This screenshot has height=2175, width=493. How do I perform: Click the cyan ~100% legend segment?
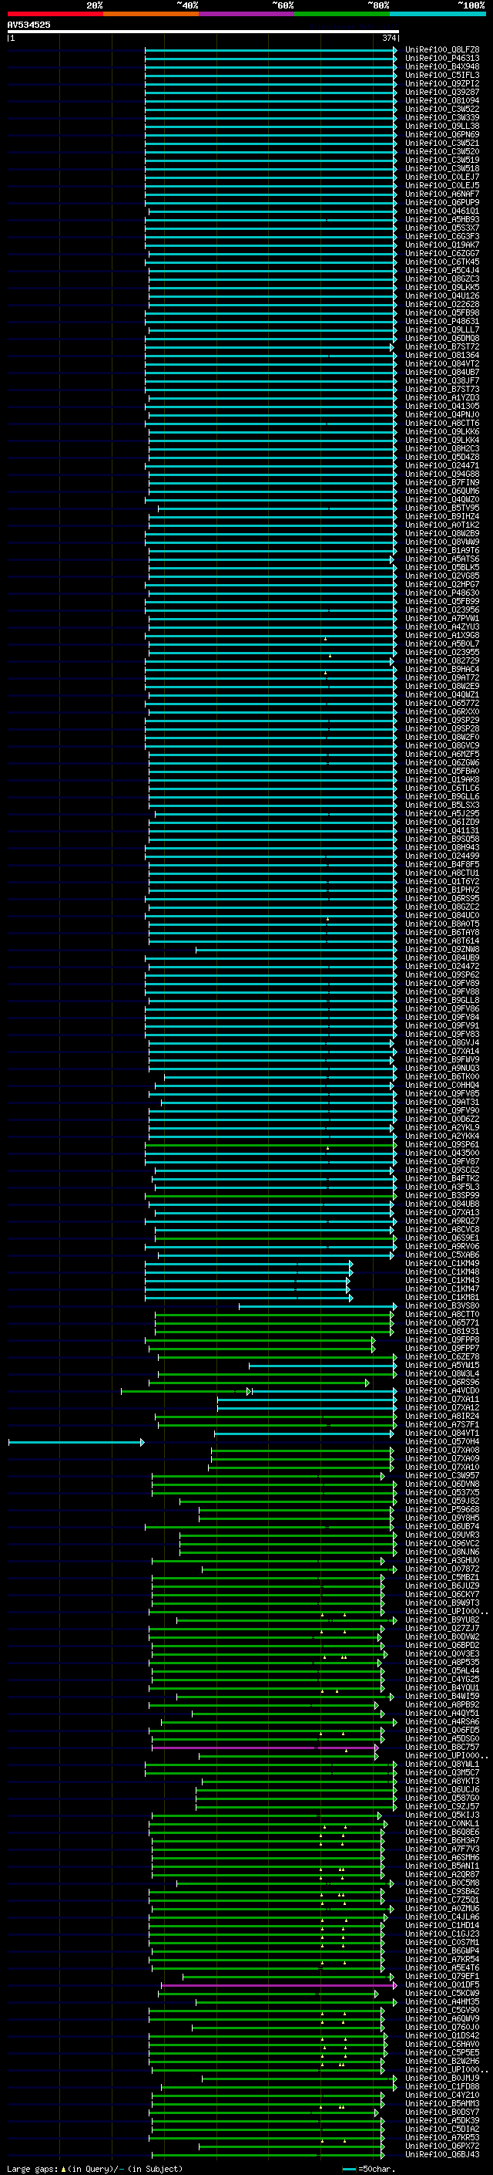click(438, 14)
